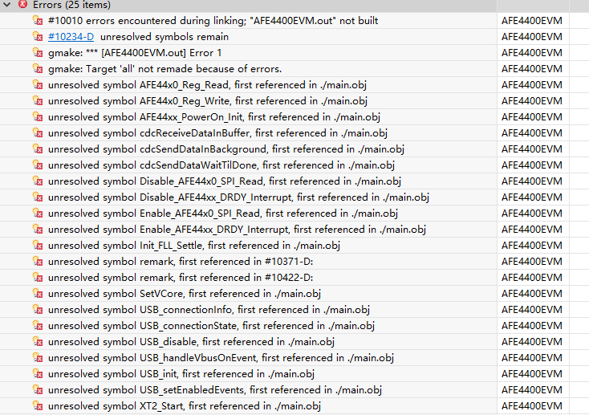Select Disable_AFE44xx_DRDY_Interrupt unresolved symbol row
The height and width of the screenshot is (415, 589).
pos(238,197)
